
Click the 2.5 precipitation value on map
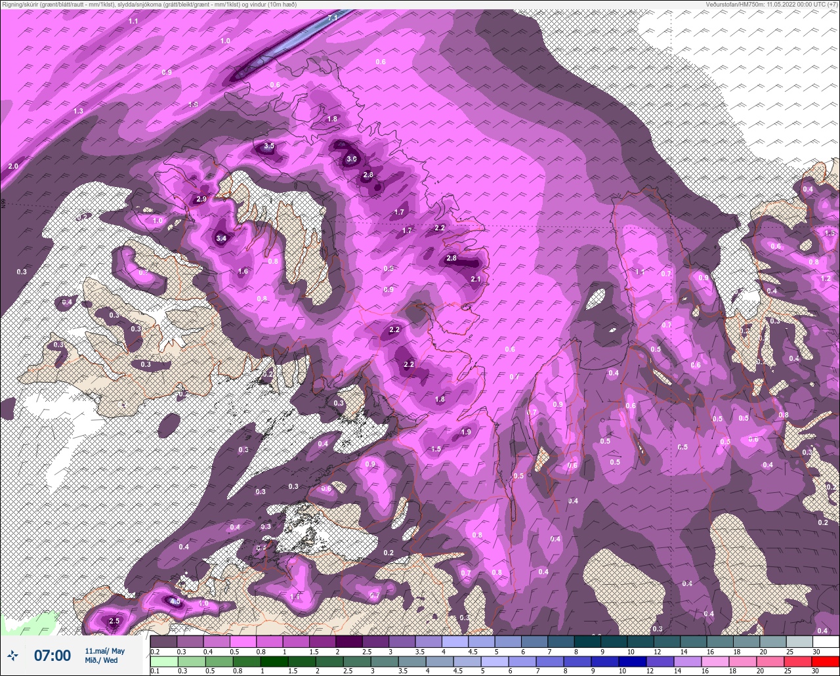(x=114, y=621)
